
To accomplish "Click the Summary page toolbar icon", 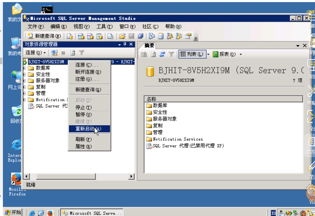I will 161,36.
